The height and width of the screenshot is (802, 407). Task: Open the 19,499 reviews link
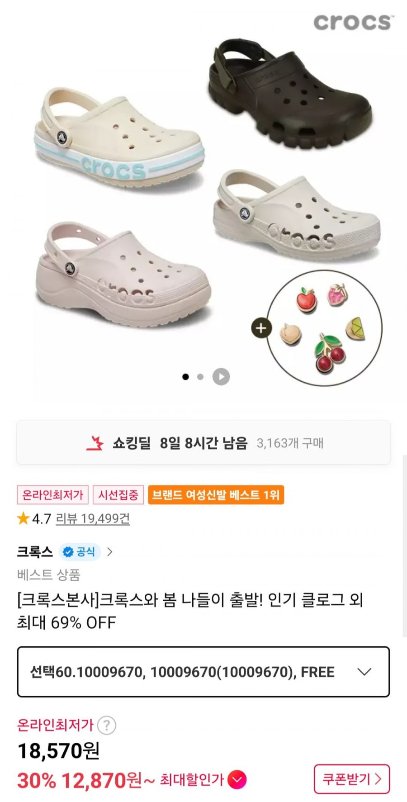click(x=93, y=518)
